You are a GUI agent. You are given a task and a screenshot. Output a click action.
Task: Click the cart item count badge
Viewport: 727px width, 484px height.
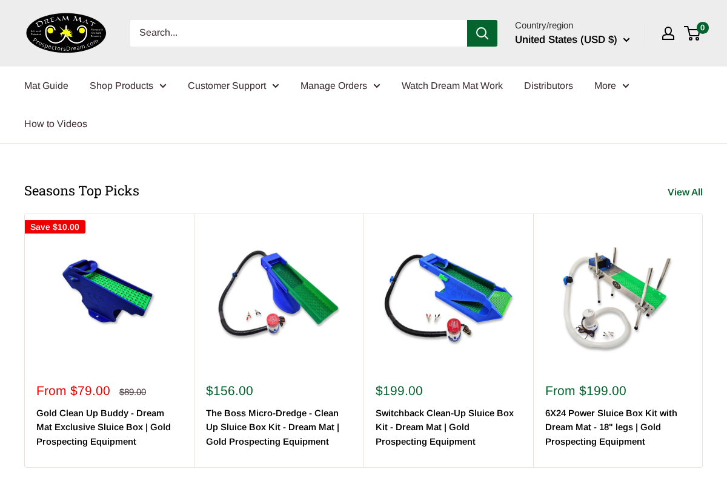702,27
